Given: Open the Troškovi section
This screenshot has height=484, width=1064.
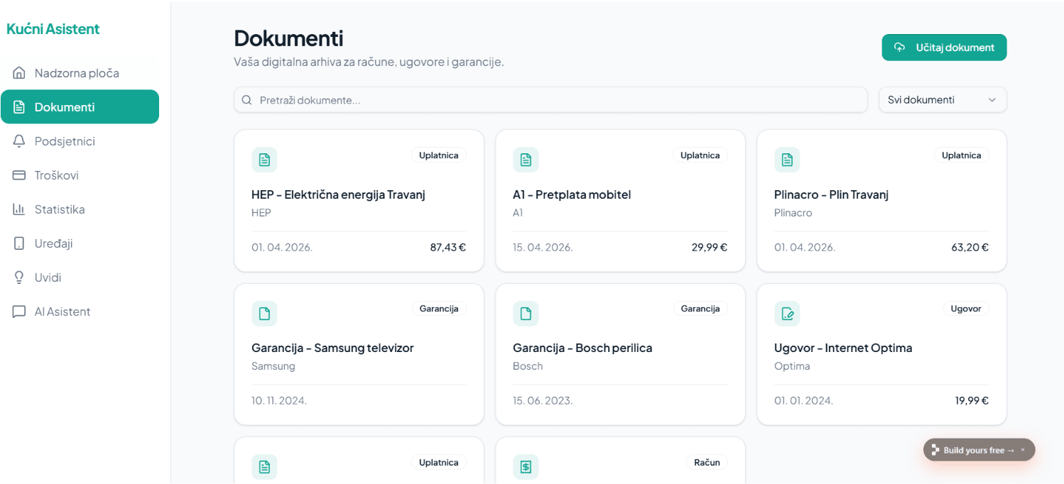Looking at the screenshot, I should coord(80,175).
